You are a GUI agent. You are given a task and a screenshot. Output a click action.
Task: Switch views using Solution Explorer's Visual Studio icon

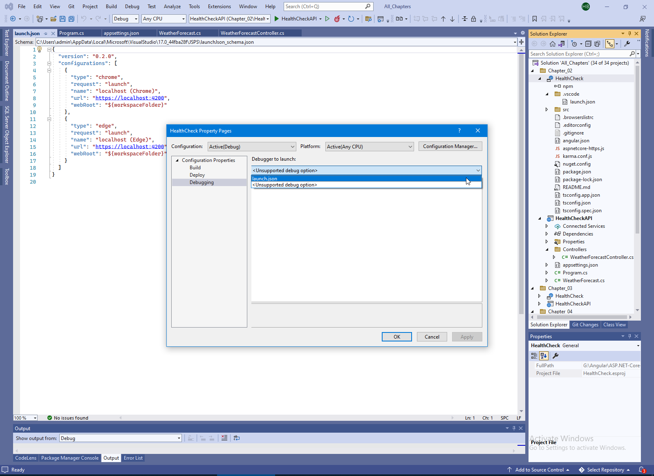(562, 44)
